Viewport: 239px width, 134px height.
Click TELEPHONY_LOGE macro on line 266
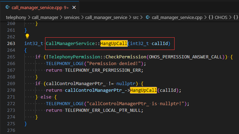pos(65,64)
